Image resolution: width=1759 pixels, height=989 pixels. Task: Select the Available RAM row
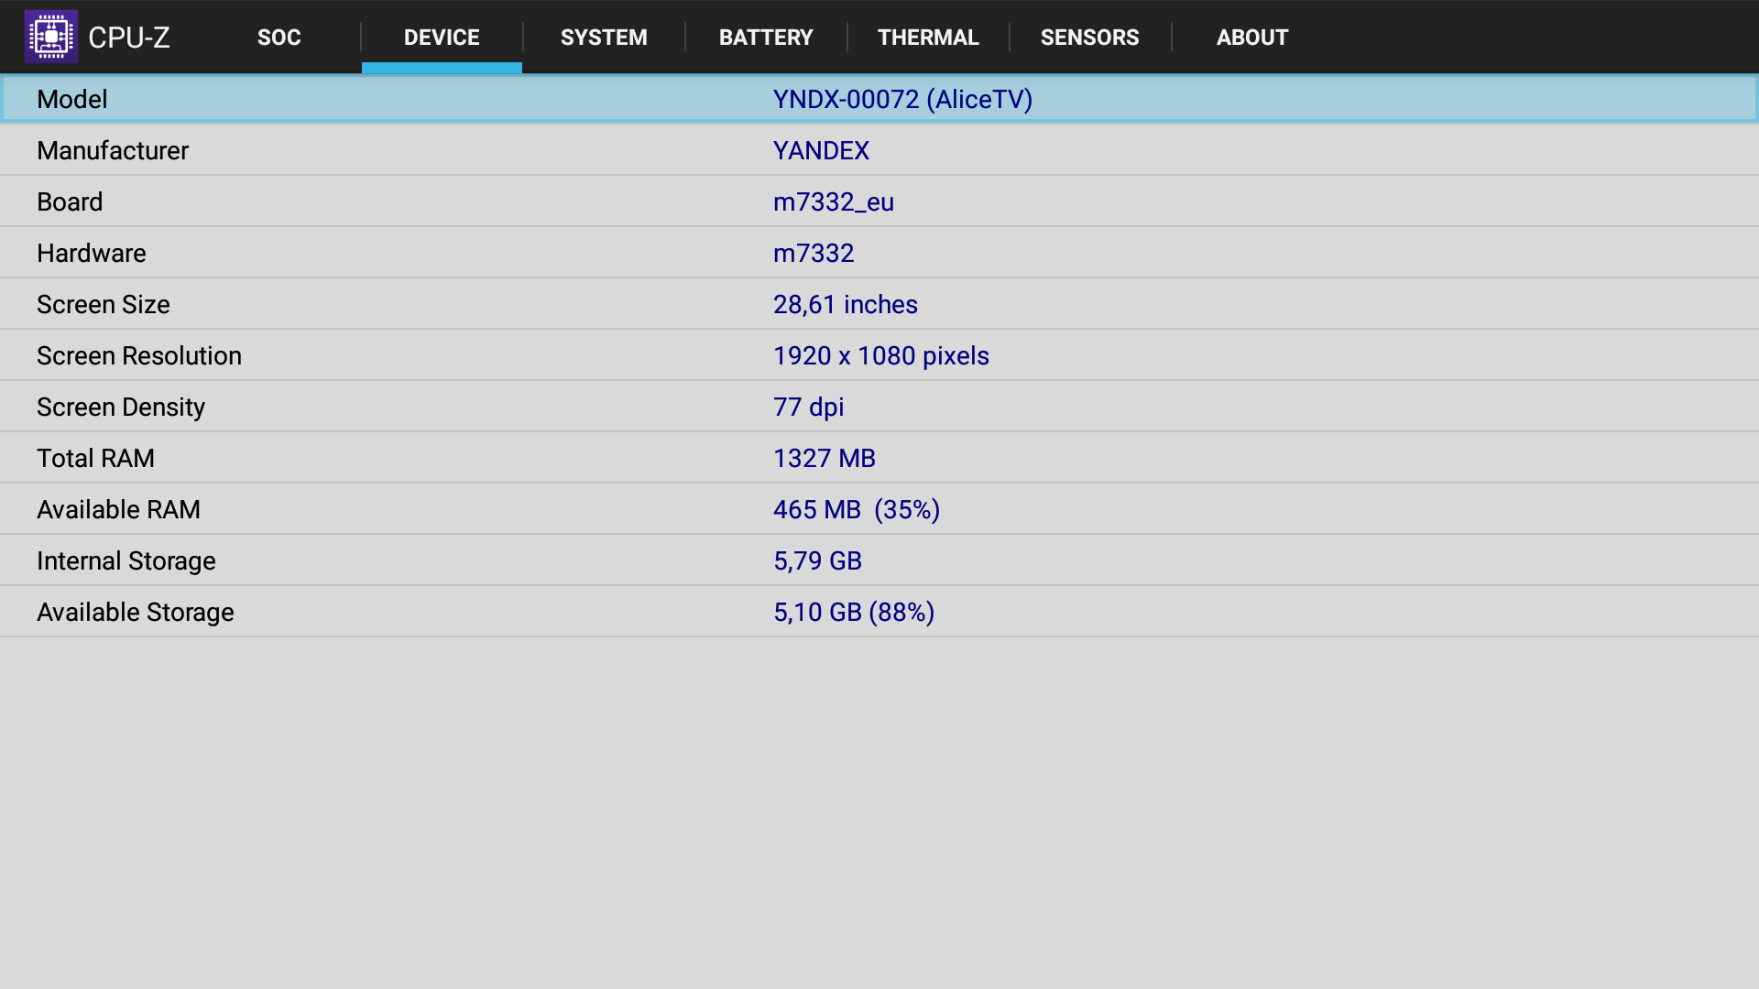879,509
